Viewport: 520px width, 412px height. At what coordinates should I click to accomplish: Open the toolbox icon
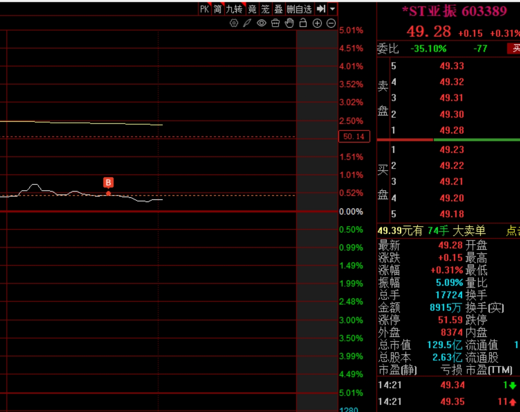click(x=275, y=23)
